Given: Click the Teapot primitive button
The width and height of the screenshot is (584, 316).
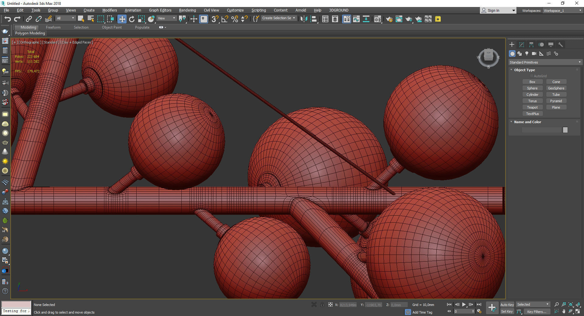Looking at the screenshot, I should click(x=532, y=107).
